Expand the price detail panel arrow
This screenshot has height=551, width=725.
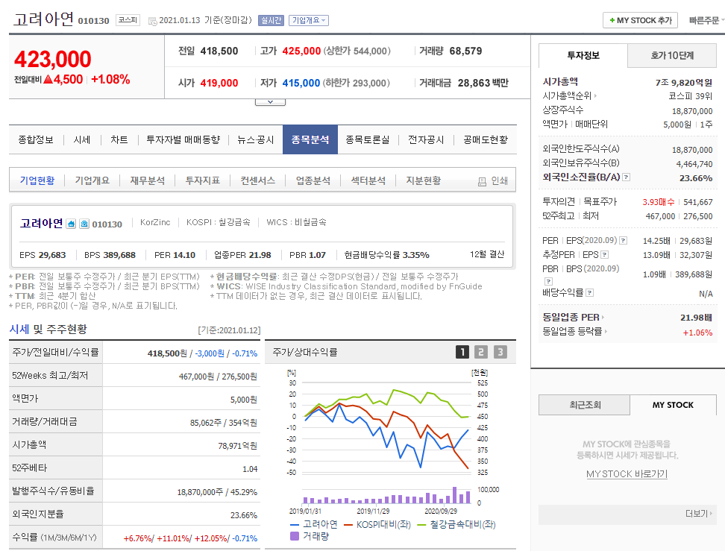270,101
